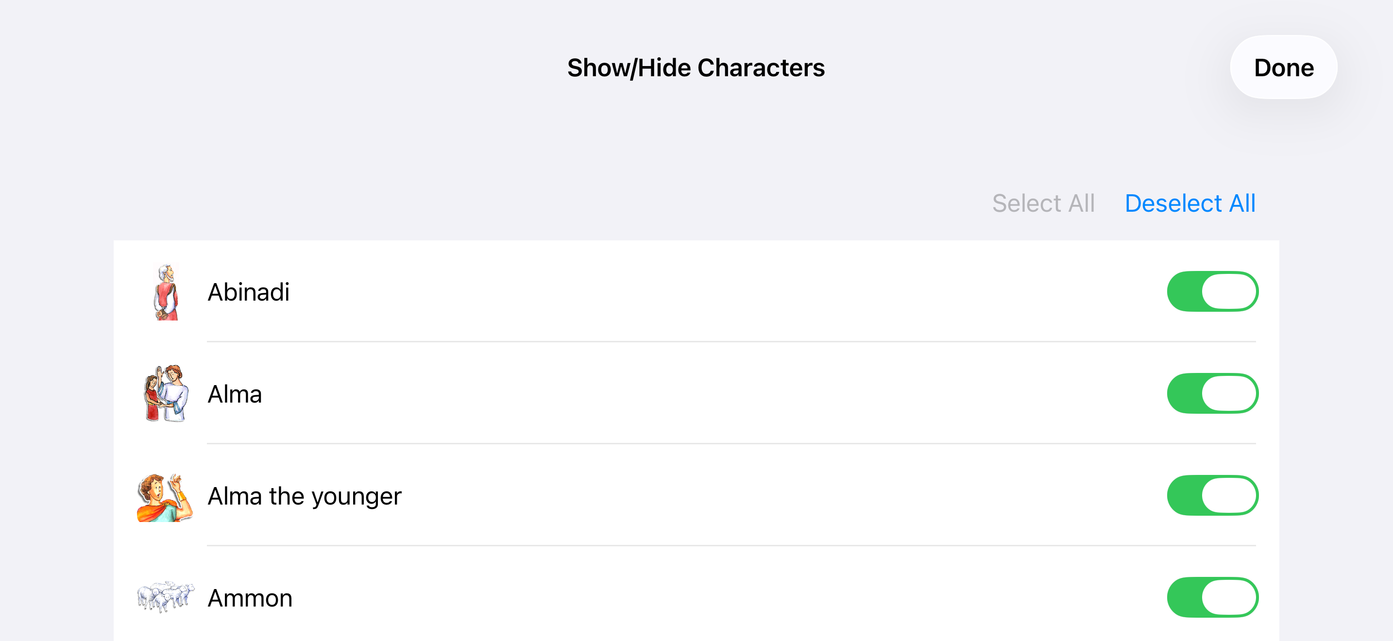Screen dimensions: 1393x641
Task: Toggle off the Alma character switch
Action: (1212, 393)
